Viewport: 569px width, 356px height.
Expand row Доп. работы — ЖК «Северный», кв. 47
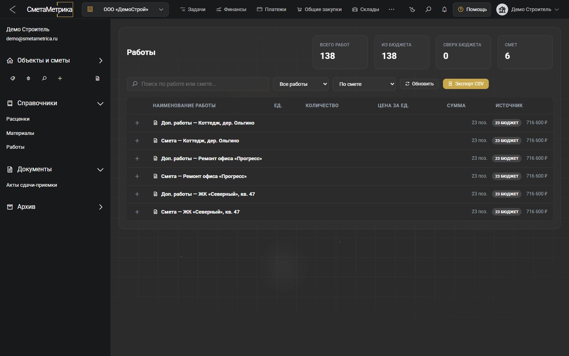pos(137,194)
